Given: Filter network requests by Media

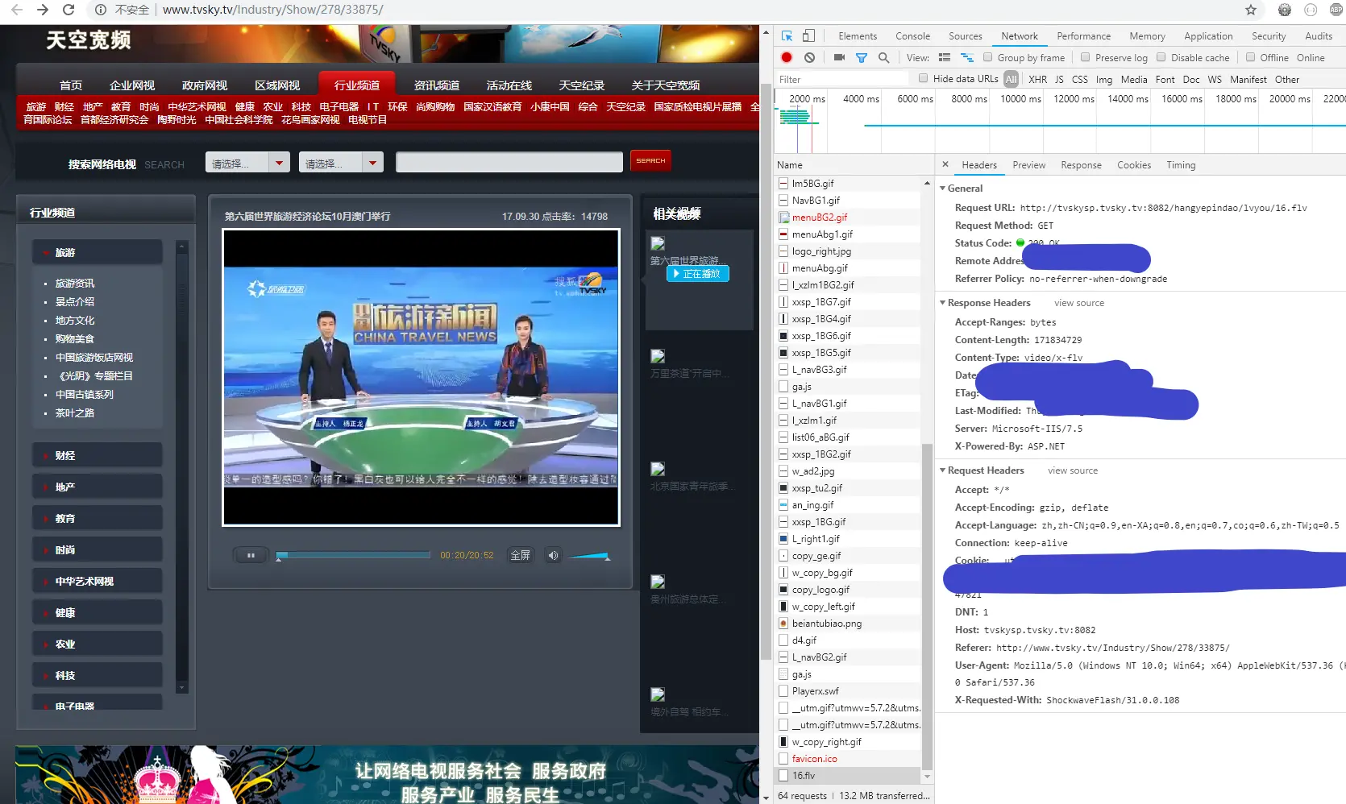Looking at the screenshot, I should click(x=1133, y=79).
